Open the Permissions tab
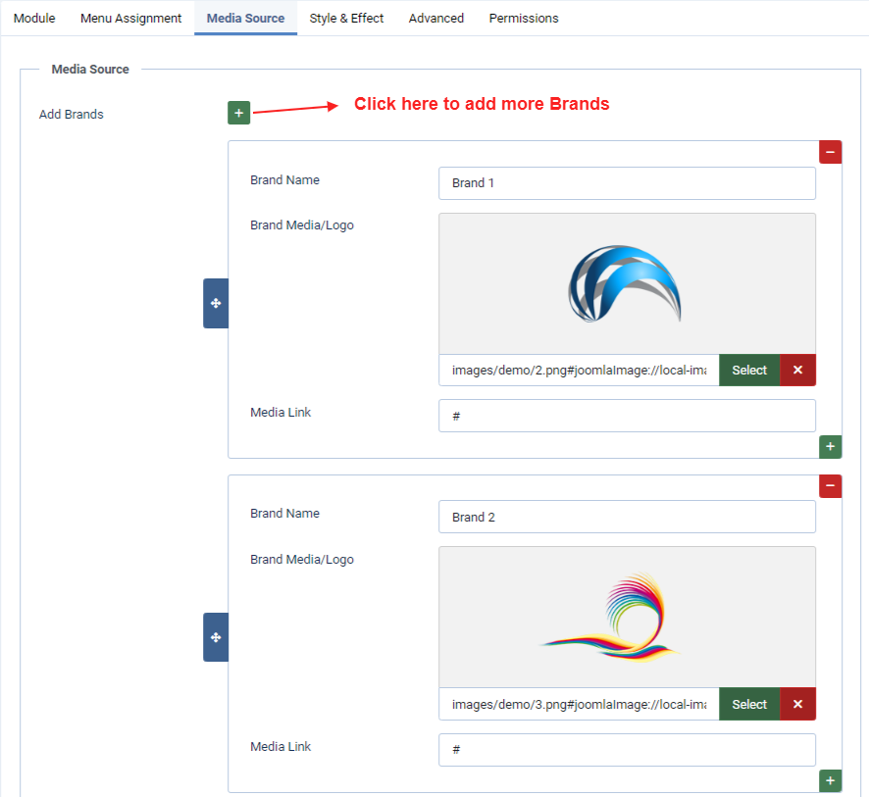This screenshot has width=869, height=797. (x=524, y=18)
